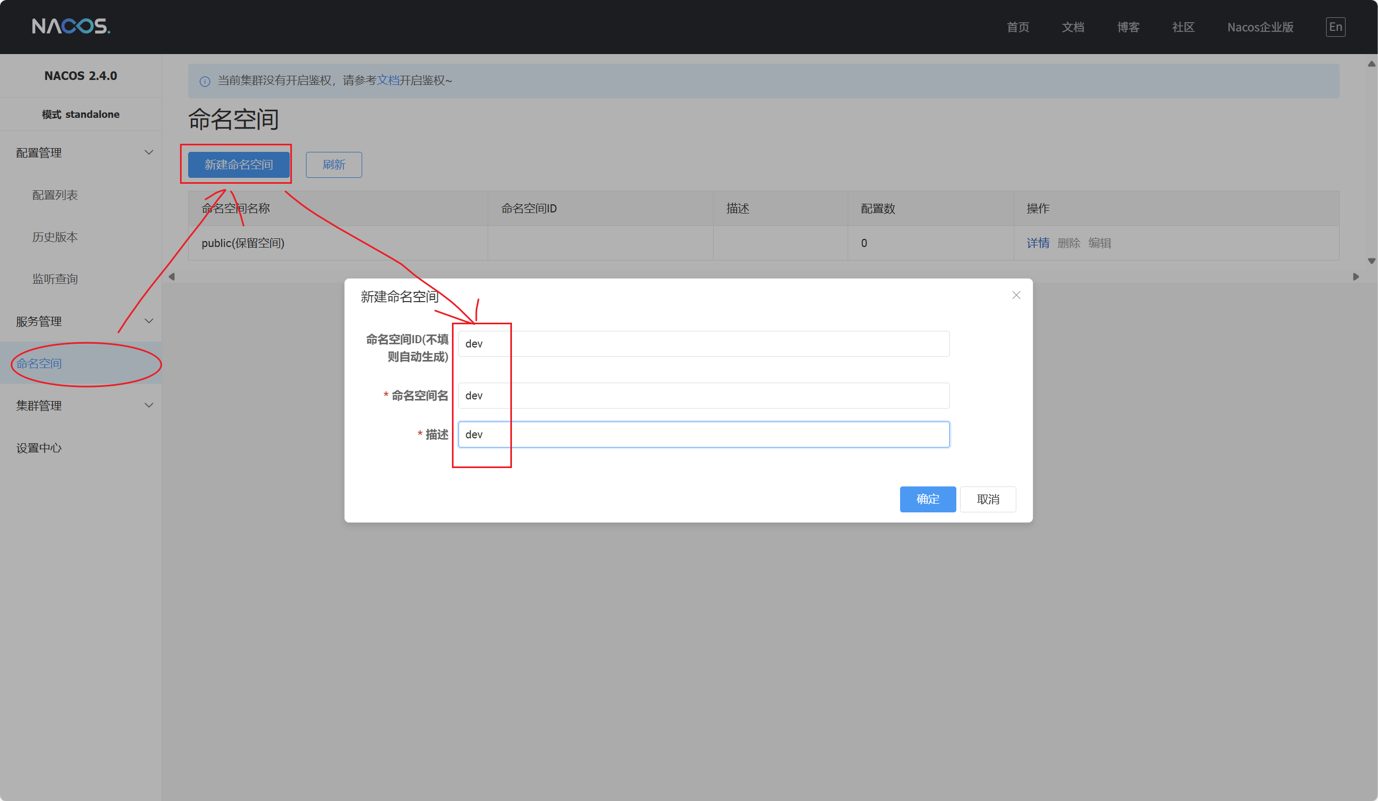The height and width of the screenshot is (801, 1378).
Task: Click the vertical scroll down arrow
Action: [1371, 261]
